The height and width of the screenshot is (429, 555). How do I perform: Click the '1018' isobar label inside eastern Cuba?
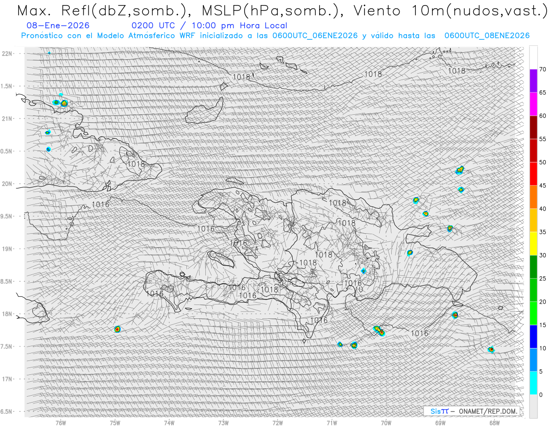(x=136, y=163)
